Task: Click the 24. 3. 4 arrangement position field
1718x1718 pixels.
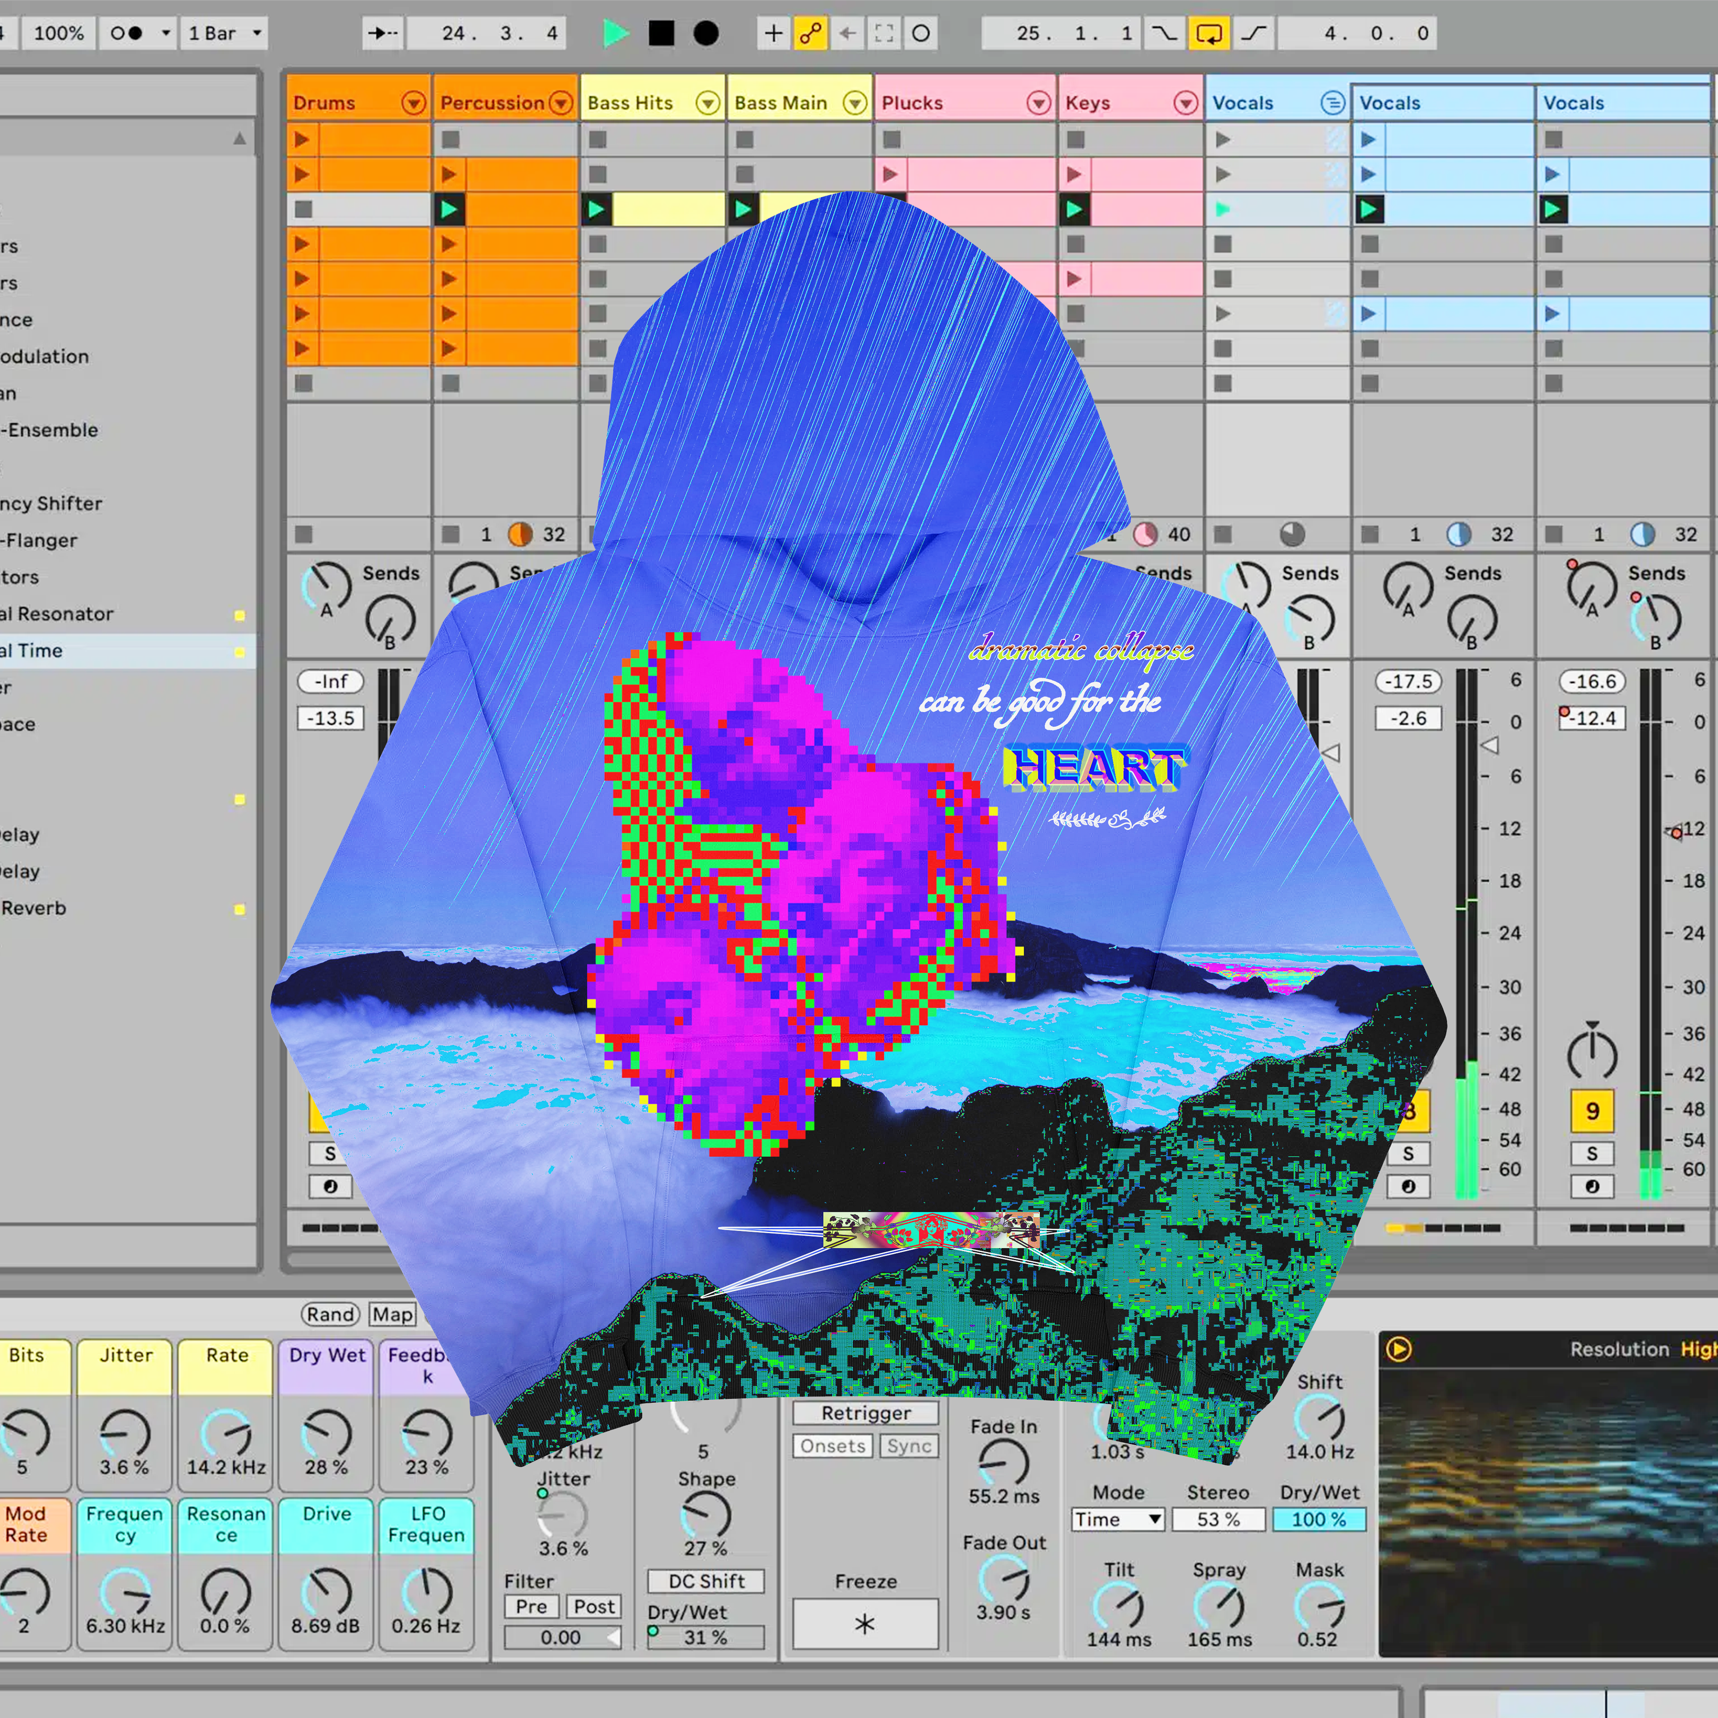Action: coord(486,34)
